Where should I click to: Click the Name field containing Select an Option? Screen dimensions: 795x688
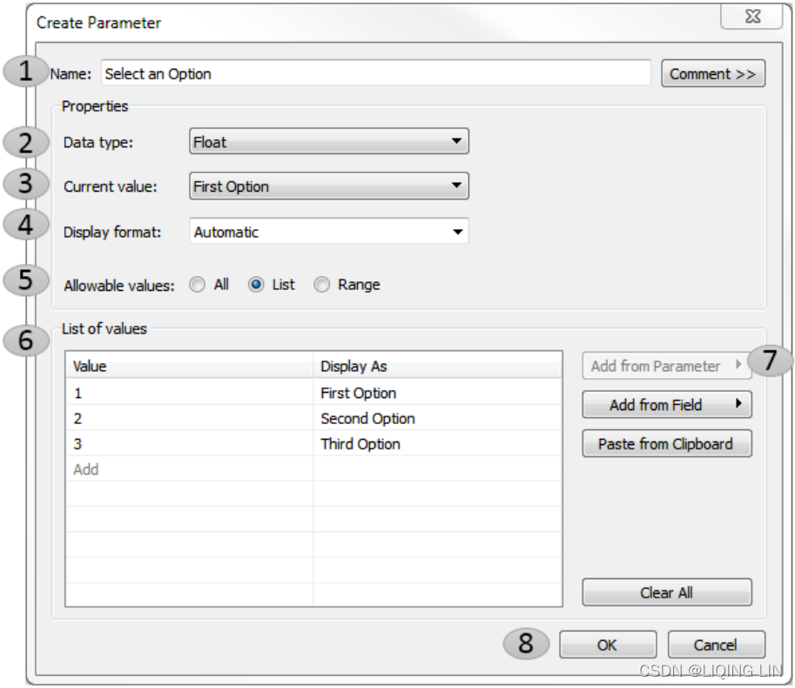click(x=375, y=73)
